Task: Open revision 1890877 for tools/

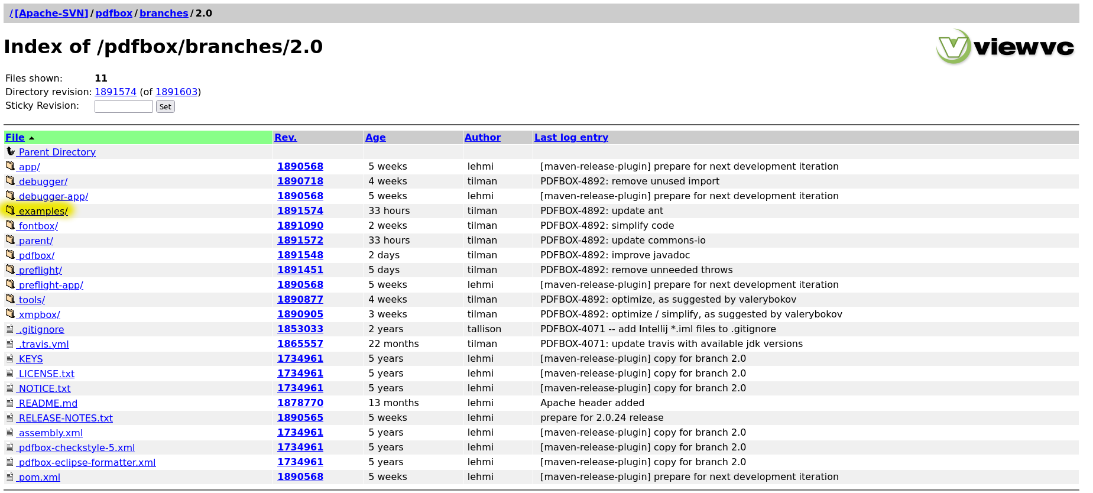Action: 300,299
